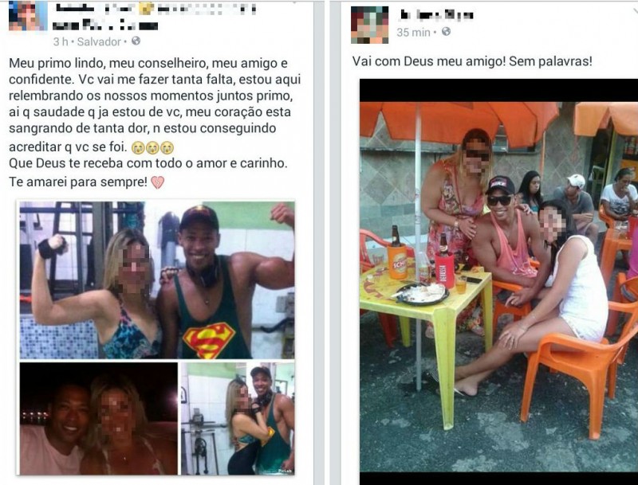Click the 35 min timestamp

point(413,32)
